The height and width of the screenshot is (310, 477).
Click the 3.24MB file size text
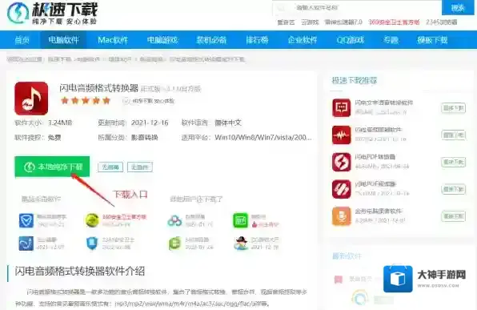pos(60,123)
